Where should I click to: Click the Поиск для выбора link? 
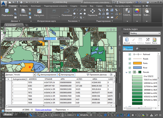(43, 110)
